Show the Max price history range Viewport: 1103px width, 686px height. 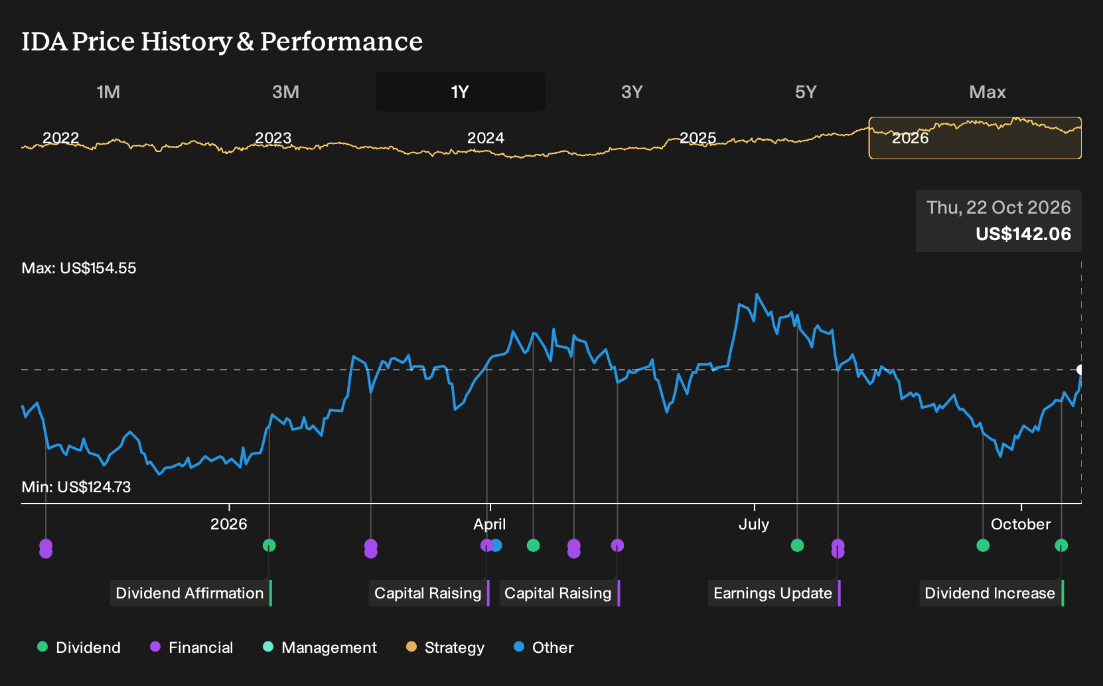[988, 92]
